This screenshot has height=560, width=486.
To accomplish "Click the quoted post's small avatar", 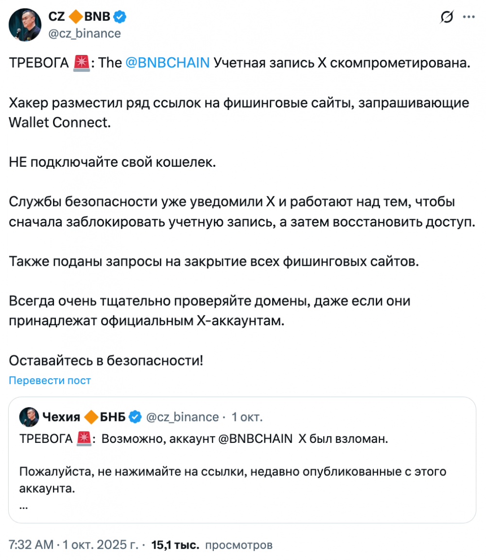I will (29, 417).
